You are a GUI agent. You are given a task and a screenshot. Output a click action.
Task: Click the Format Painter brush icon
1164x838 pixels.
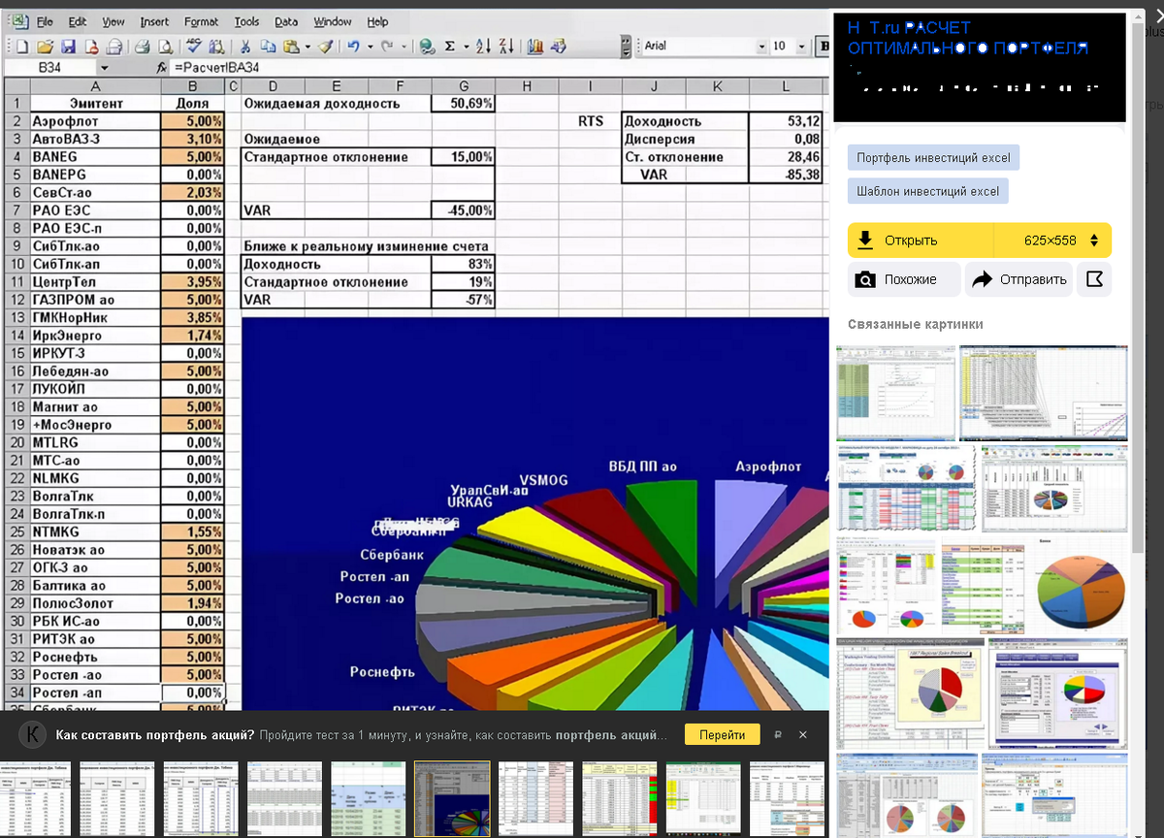point(325,47)
